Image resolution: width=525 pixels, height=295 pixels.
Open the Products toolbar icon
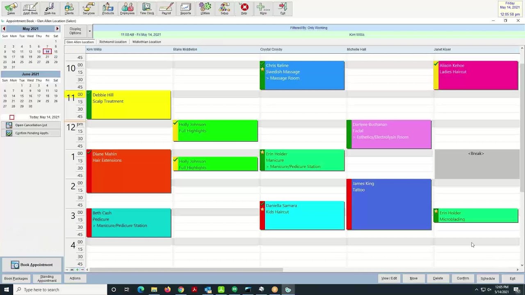click(x=108, y=9)
